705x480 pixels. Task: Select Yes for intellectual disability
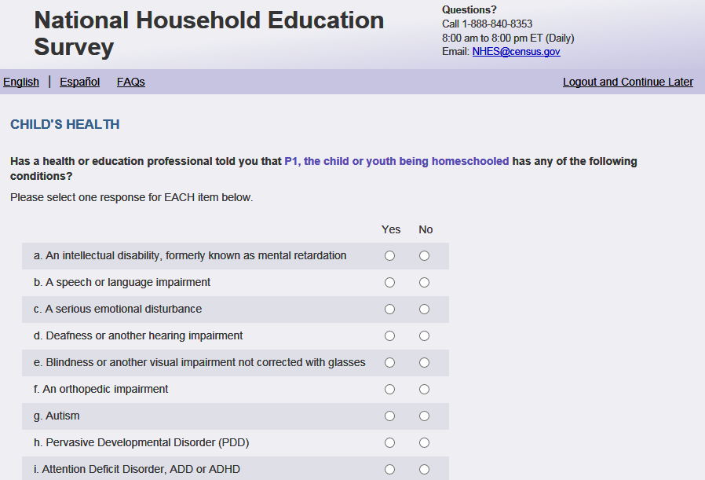pos(390,256)
